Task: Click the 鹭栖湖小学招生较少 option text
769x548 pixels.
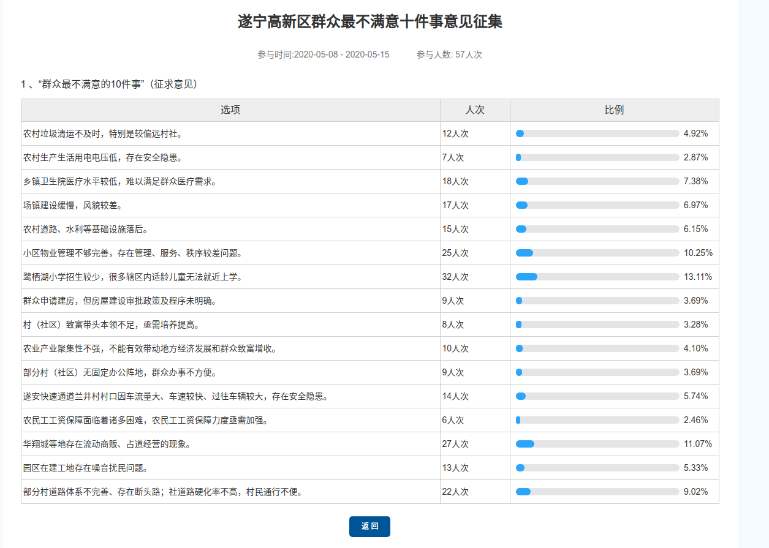Action: point(133,277)
